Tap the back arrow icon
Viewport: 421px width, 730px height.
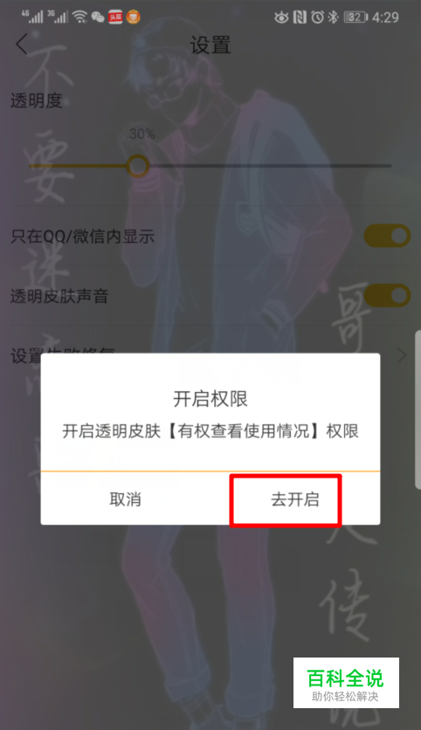point(22,45)
